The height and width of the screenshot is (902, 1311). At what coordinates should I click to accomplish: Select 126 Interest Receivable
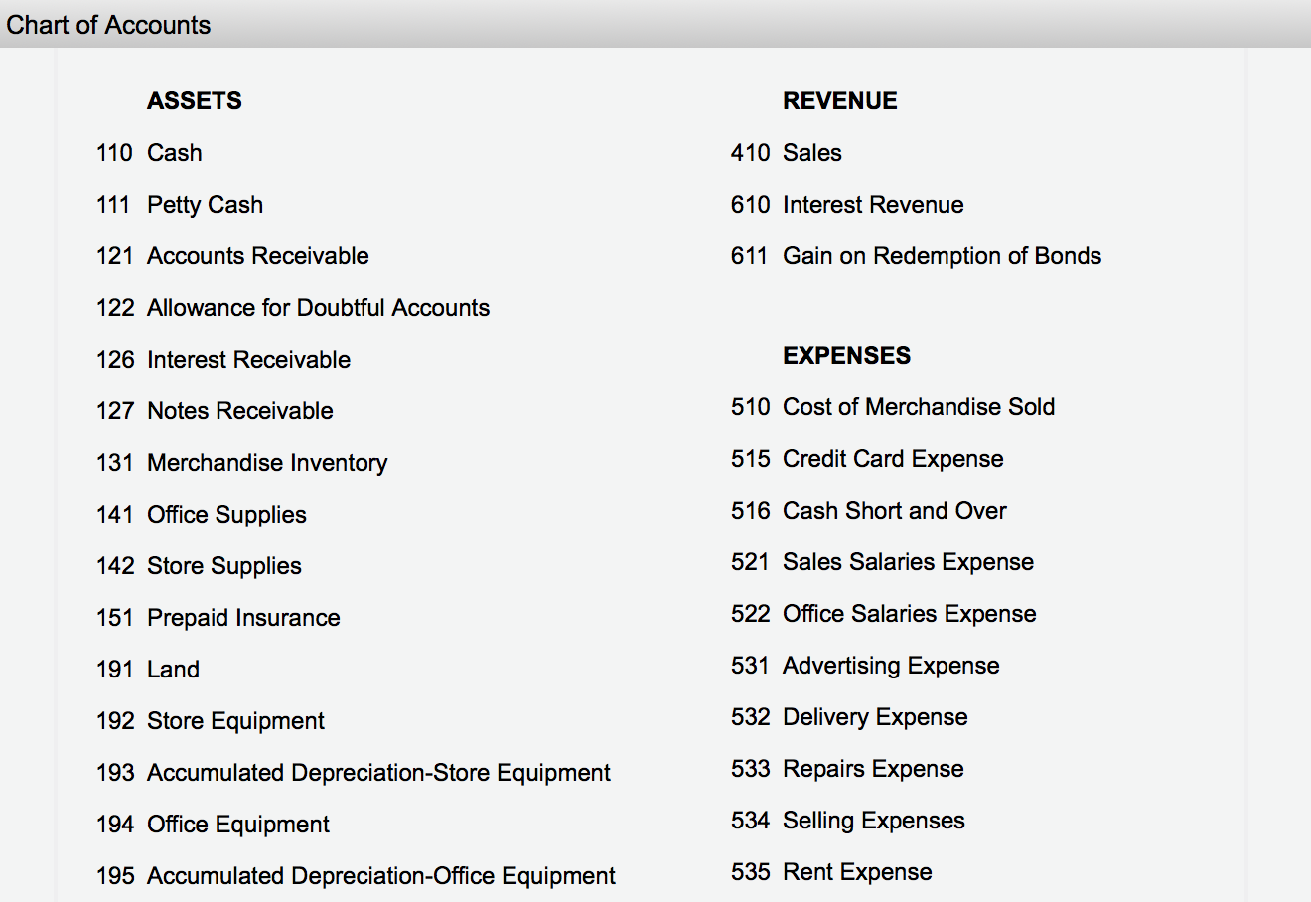(x=223, y=360)
